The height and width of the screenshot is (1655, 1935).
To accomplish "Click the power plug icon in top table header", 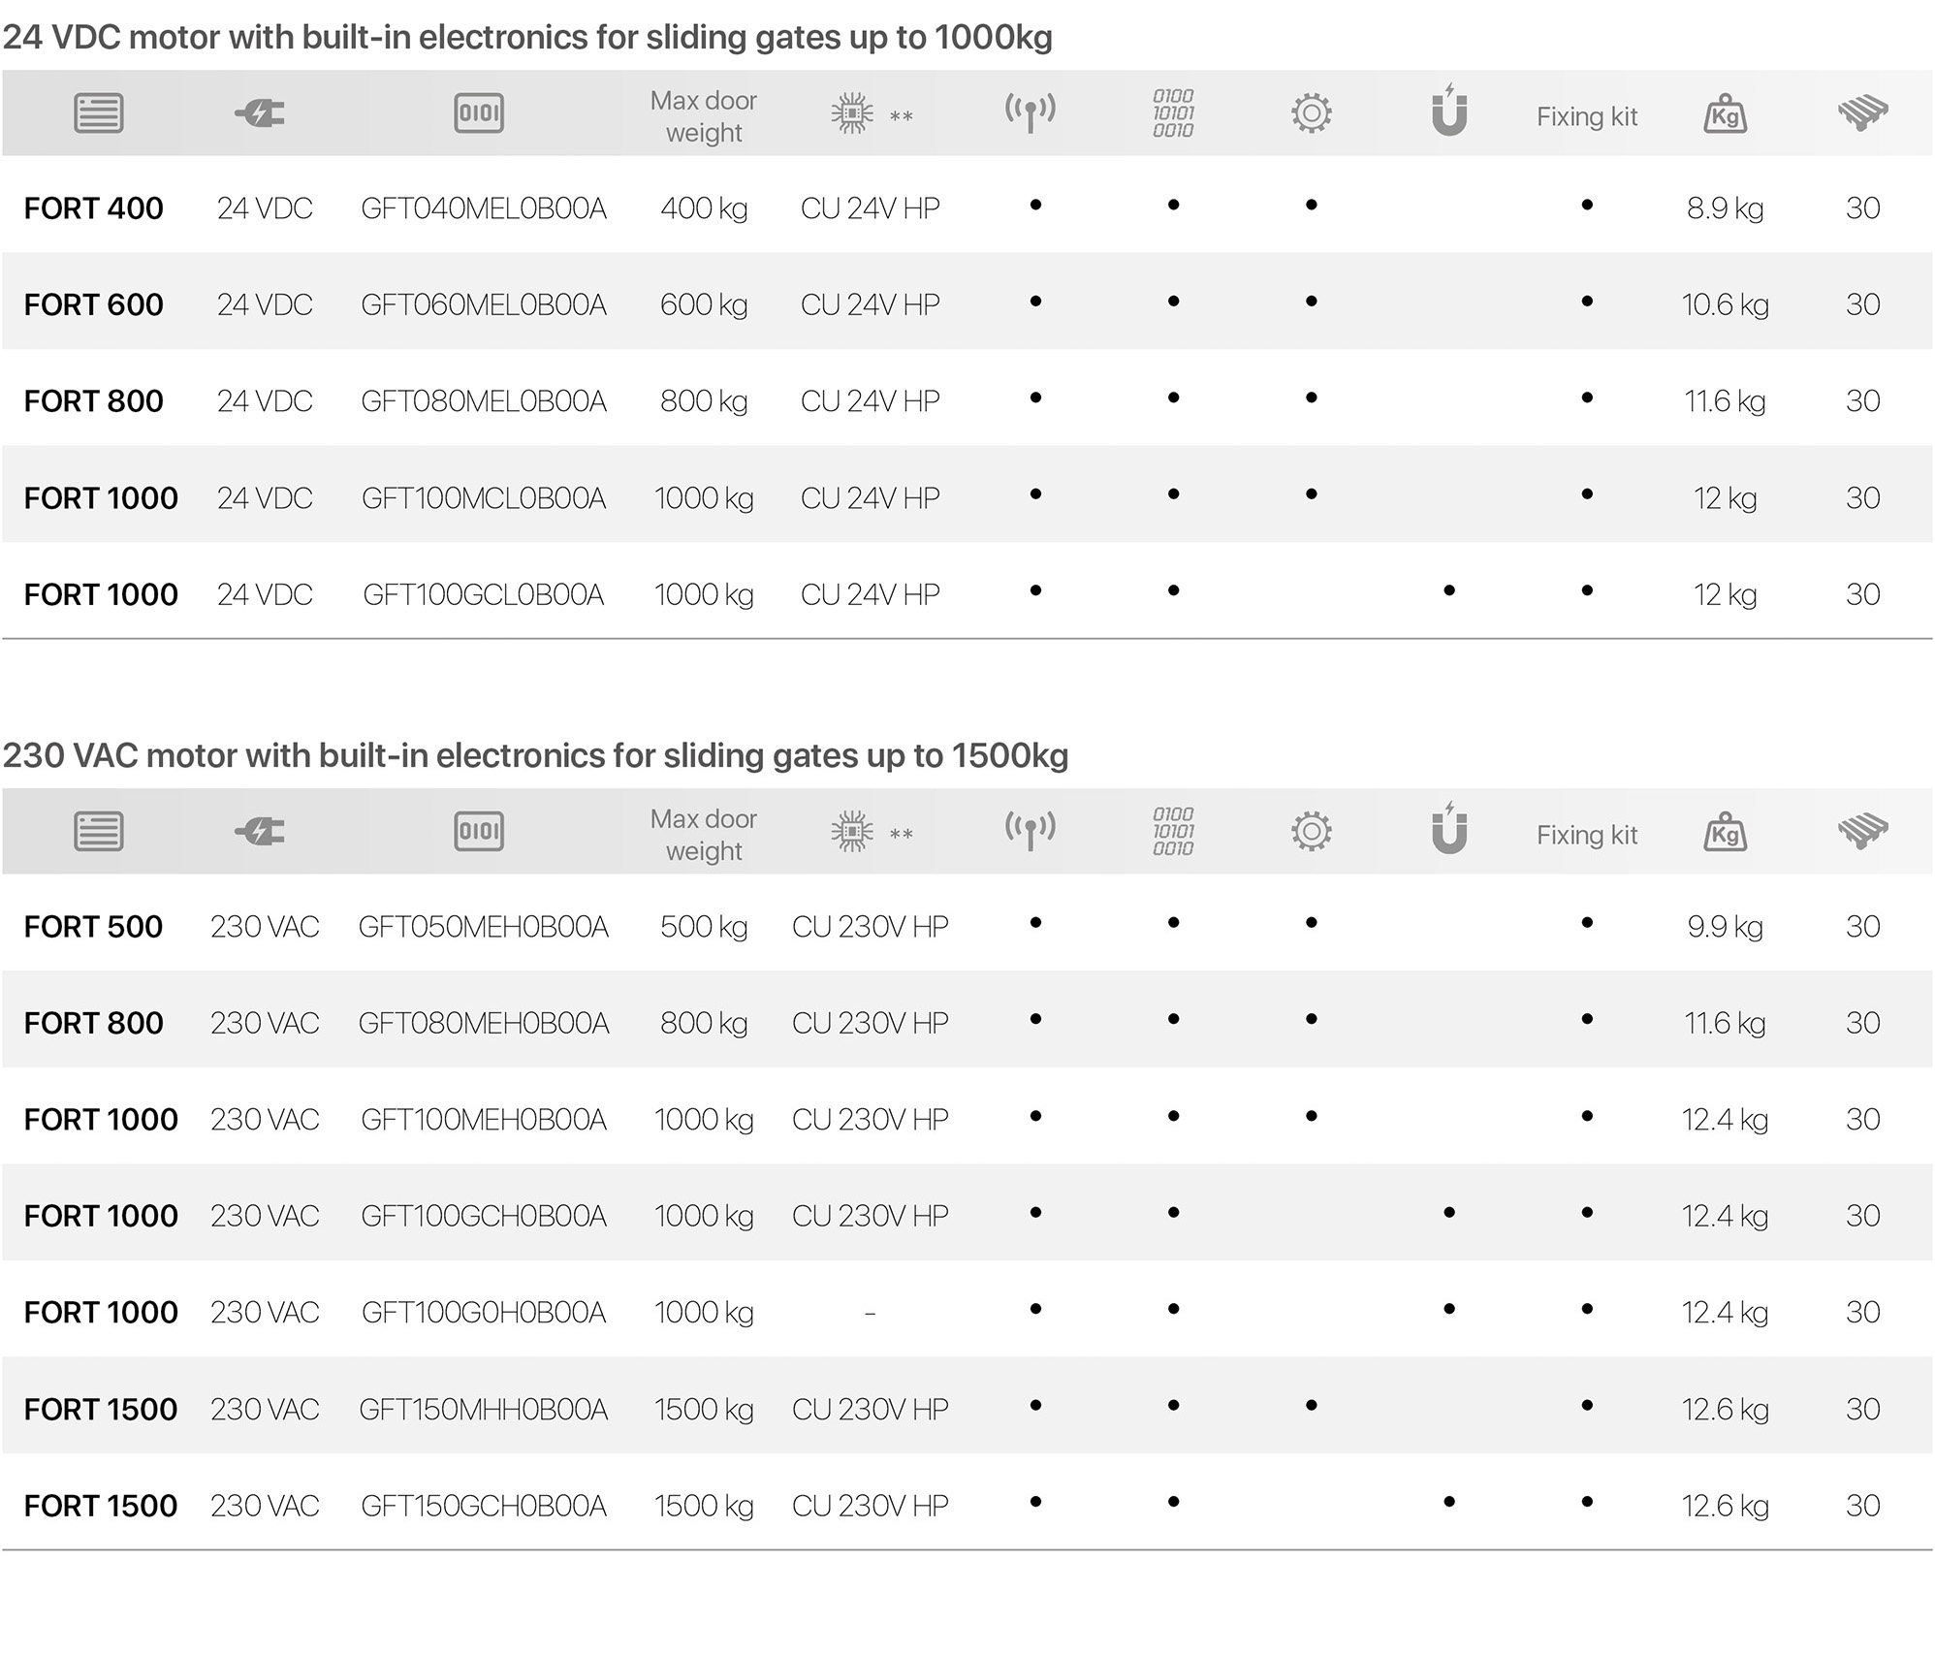I will (260, 114).
